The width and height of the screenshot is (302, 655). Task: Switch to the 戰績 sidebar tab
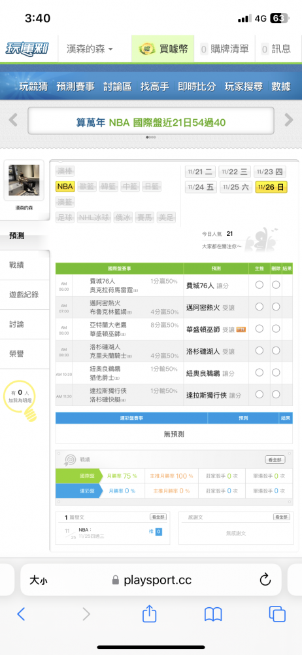point(17,265)
